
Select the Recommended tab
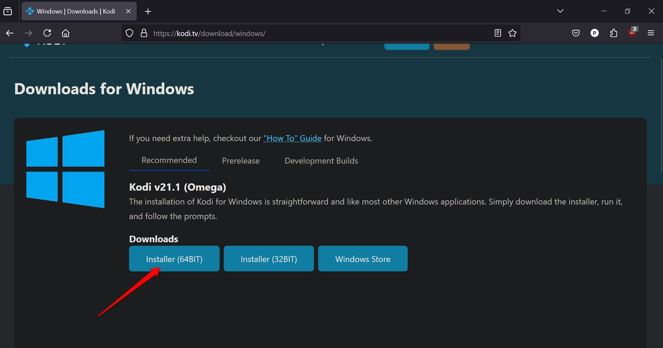169,160
